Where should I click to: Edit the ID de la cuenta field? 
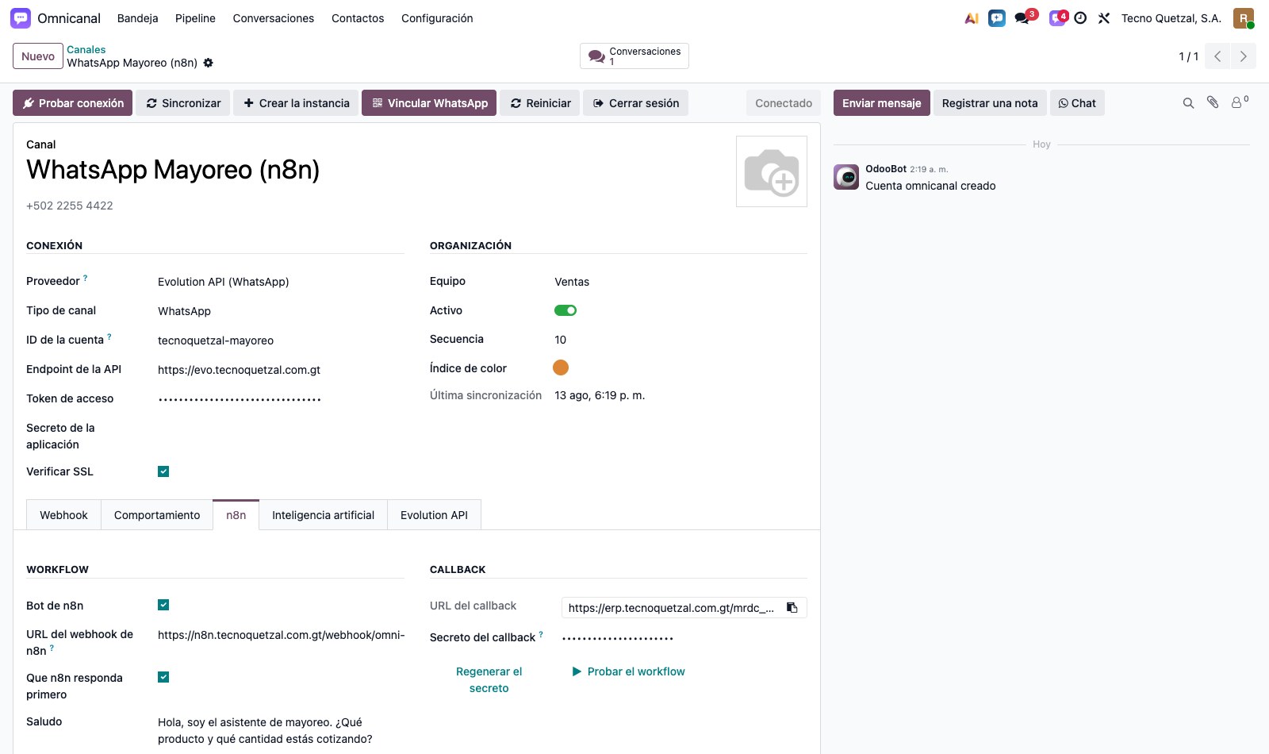[281, 340]
